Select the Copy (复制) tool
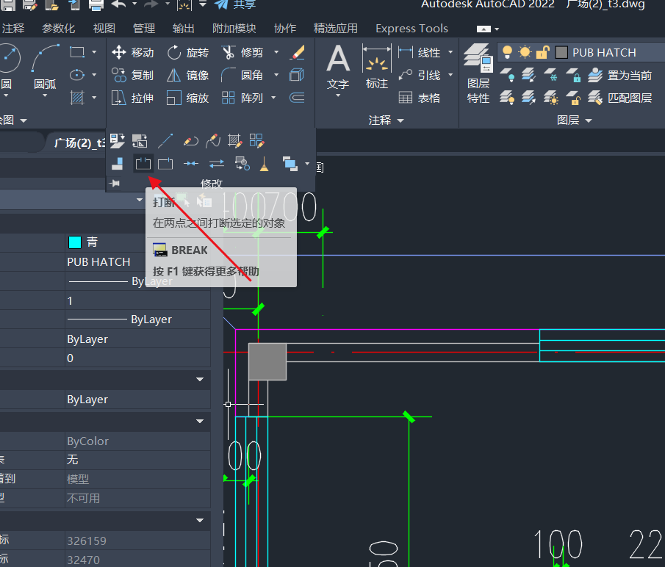The height and width of the screenshot is (567, 665). [x=132, y=76]
